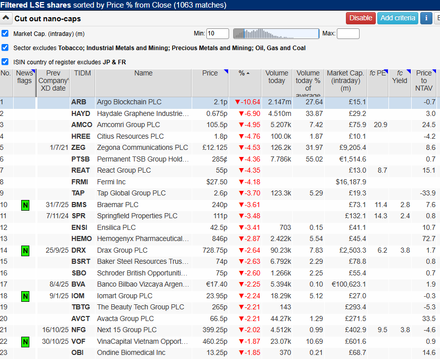
Task: Sort by Market Cap. (intraday) column header
Action: (345, 83)
